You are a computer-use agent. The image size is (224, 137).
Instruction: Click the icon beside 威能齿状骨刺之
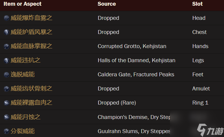point(6,89)
